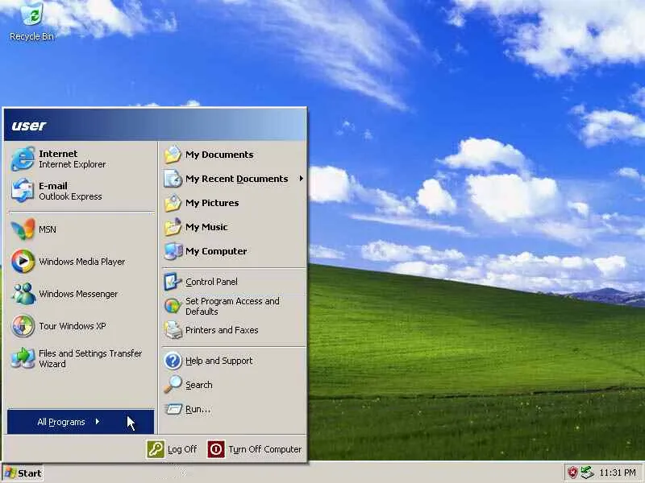The height and width of the screenshot is (483, 645).
Task: Open My Documents label
Action: (219, 155)
